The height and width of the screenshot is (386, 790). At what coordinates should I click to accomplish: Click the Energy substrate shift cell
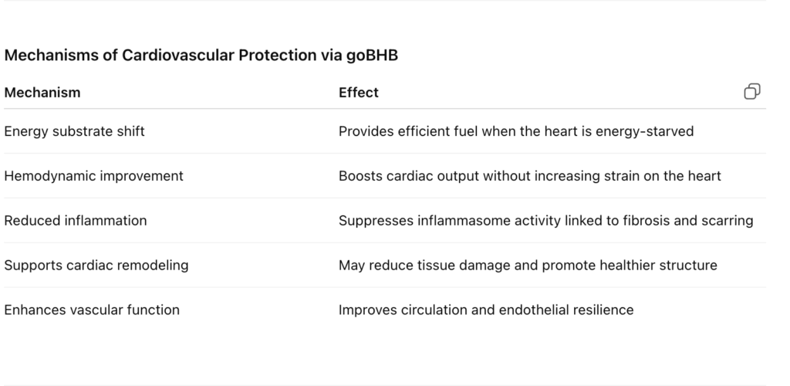74,131
